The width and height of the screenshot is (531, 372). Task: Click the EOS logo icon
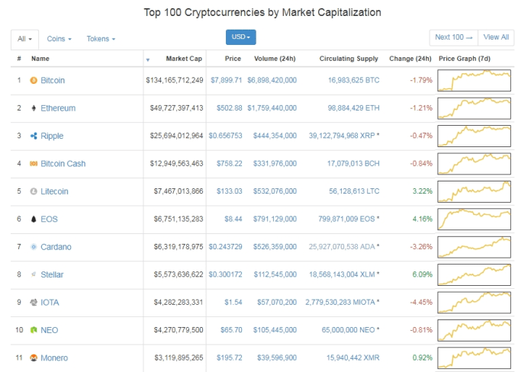pos(34,220)
